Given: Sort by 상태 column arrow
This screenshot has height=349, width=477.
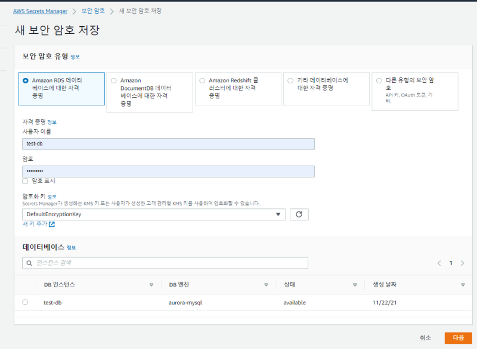Looking at the screenshot, I should click(x=355, y=285).
